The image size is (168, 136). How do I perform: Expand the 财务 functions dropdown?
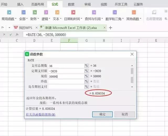tap(38, 19)
